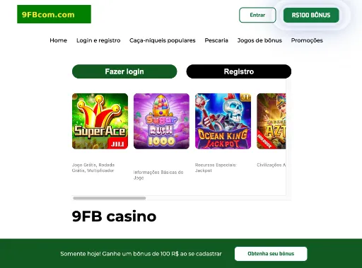Screen dimensions: 362x268
Task: Select the Pescaria menu item
Action: 216,40
